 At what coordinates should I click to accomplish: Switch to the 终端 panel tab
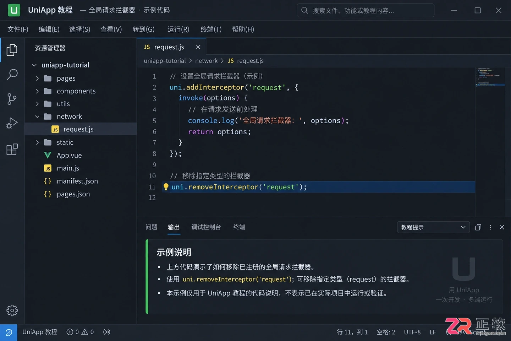[x=239, y=227]
